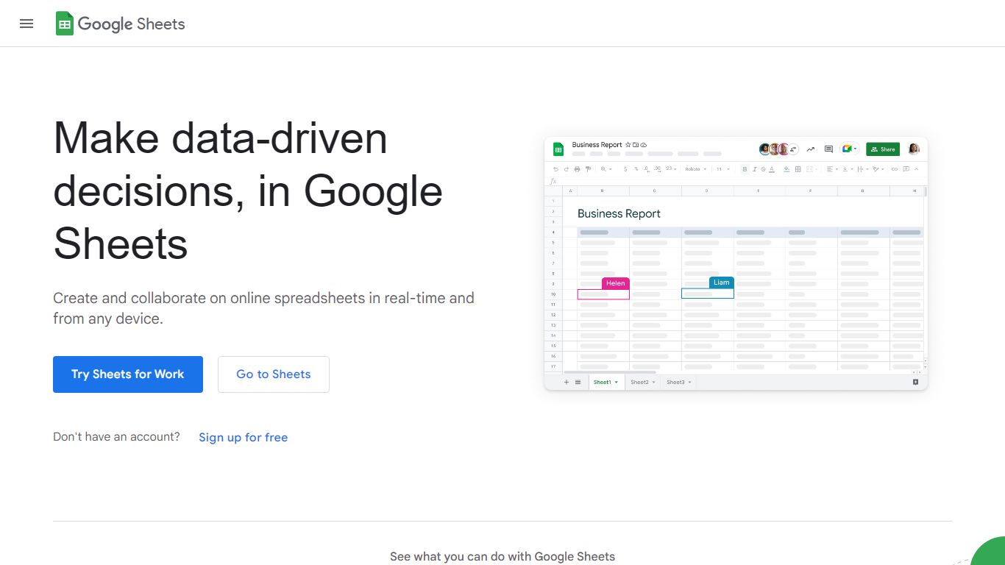Click the print icon in the preview toolbar
Screen dimensions: 1005x565
coord(578,169)
